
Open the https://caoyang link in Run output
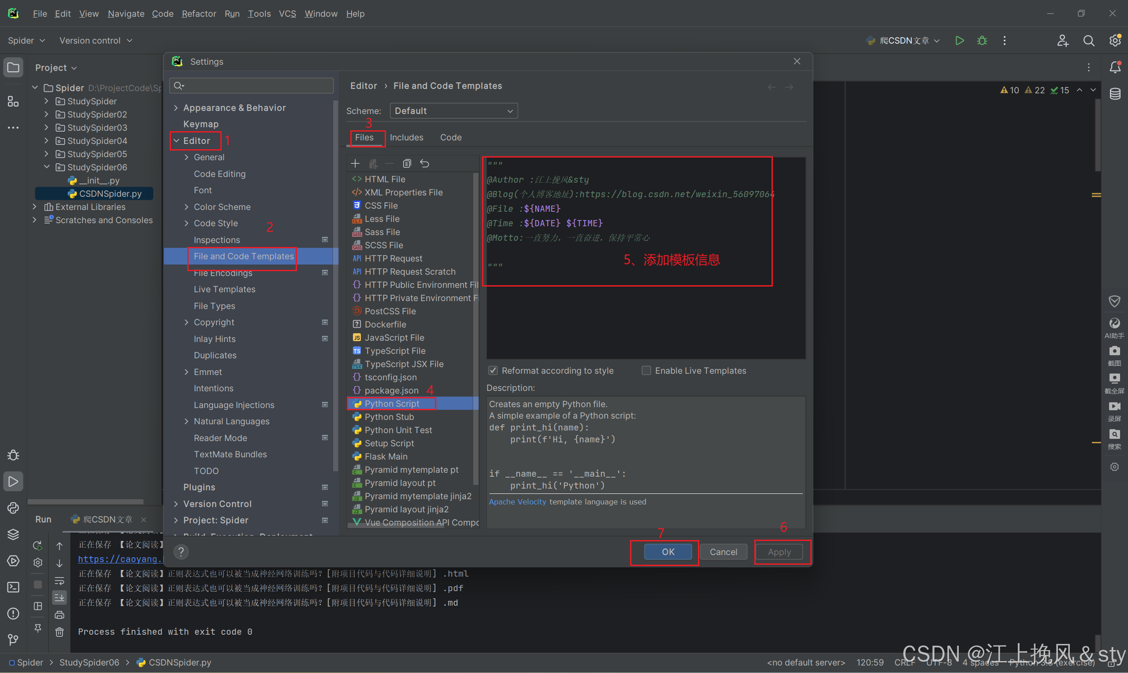(120, 559)
